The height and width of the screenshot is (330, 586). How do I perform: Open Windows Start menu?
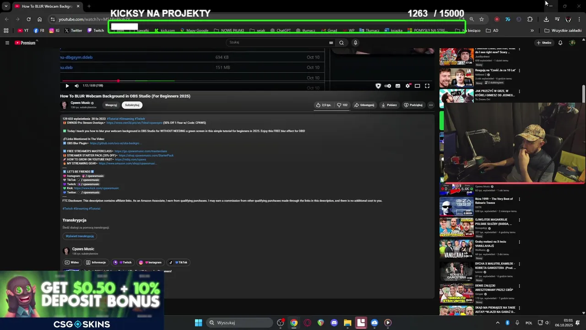198,323
